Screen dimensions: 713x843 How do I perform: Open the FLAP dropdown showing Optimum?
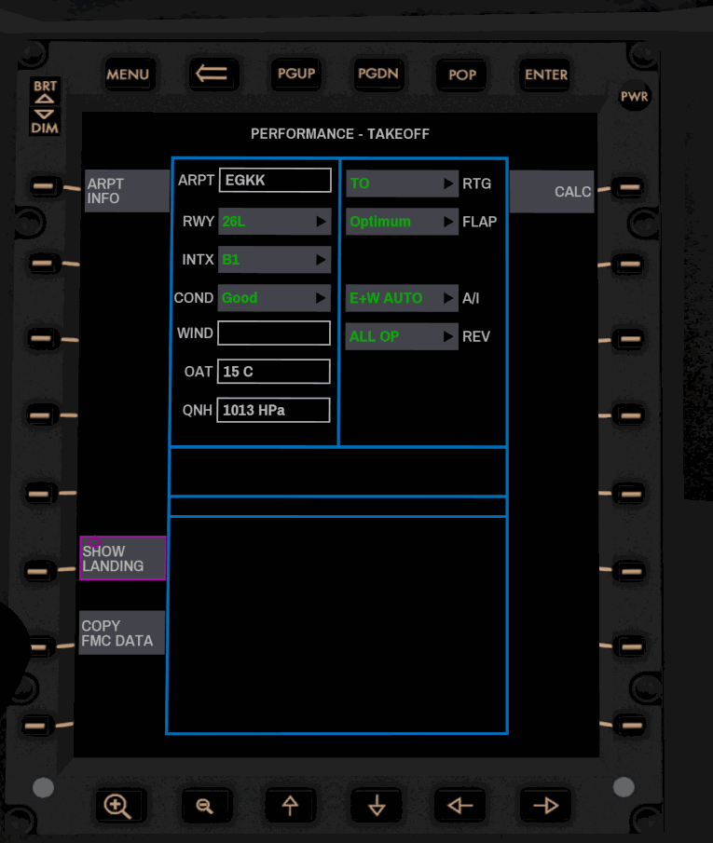point(402,222)
